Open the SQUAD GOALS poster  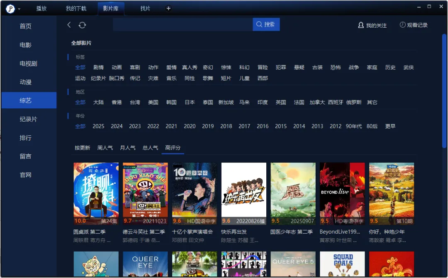click(342, 264)
